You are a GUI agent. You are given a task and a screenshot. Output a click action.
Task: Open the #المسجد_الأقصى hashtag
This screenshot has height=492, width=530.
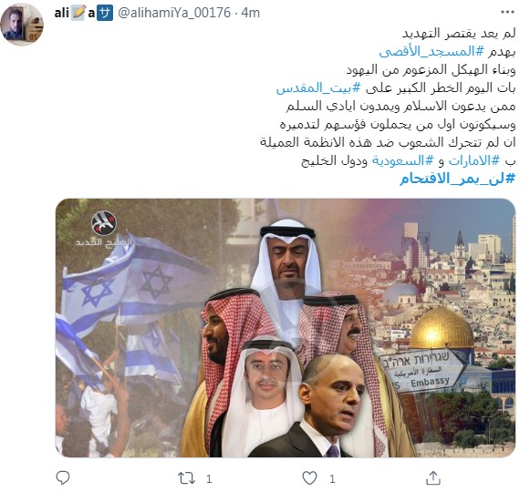coord(432,51)
